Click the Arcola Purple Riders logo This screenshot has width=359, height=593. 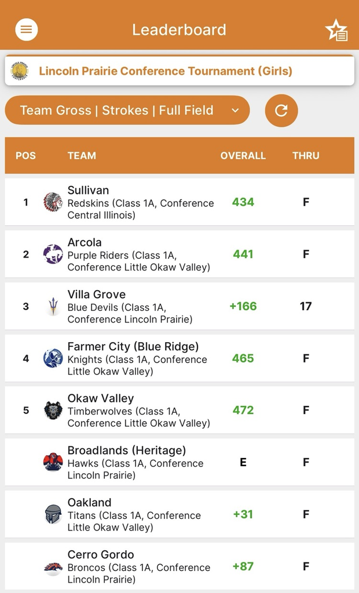tap(53, 254)
